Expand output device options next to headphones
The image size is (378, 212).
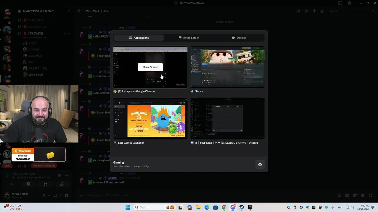point(60,195)
